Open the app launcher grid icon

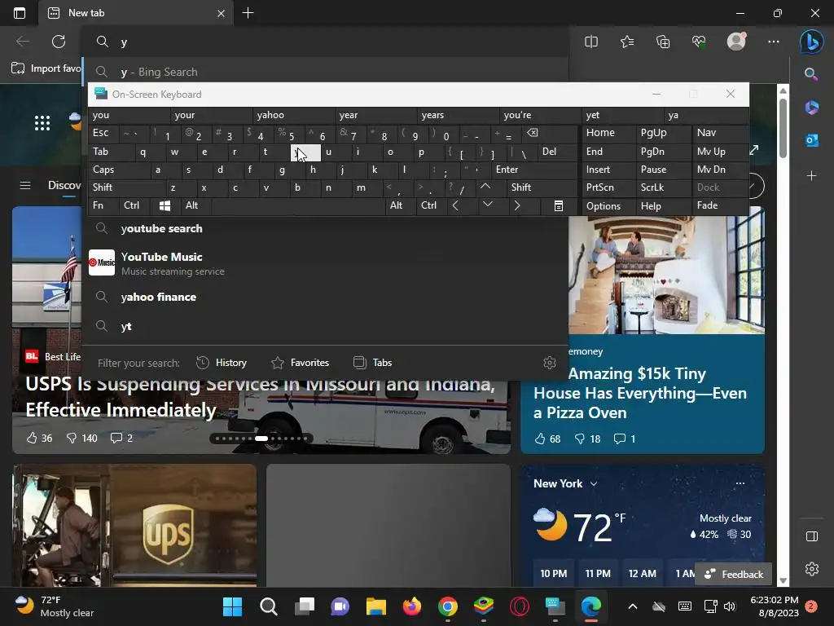[x=42, y=123]
